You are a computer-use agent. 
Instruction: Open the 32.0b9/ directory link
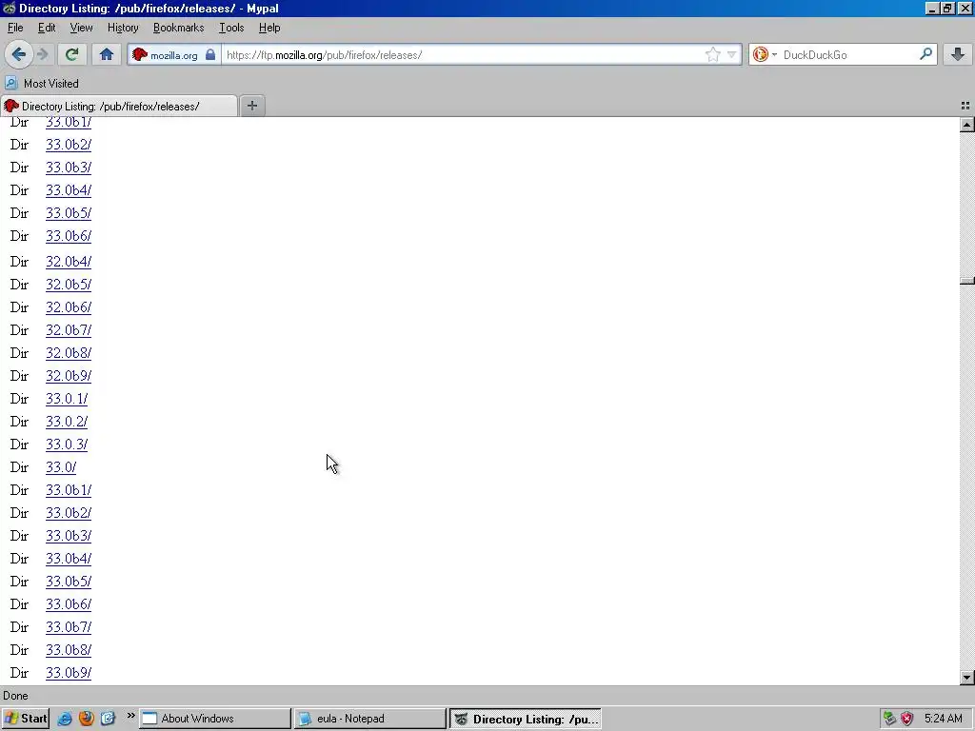coord(69,376)
